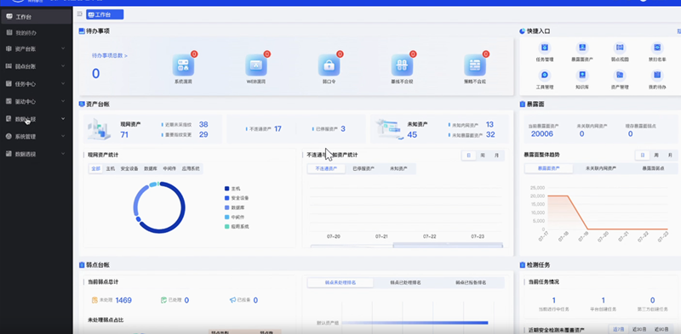Screen dimensions: 681x334
Task: Switch to 暴露面弱点 trend tab
Action: pos(653,168)
